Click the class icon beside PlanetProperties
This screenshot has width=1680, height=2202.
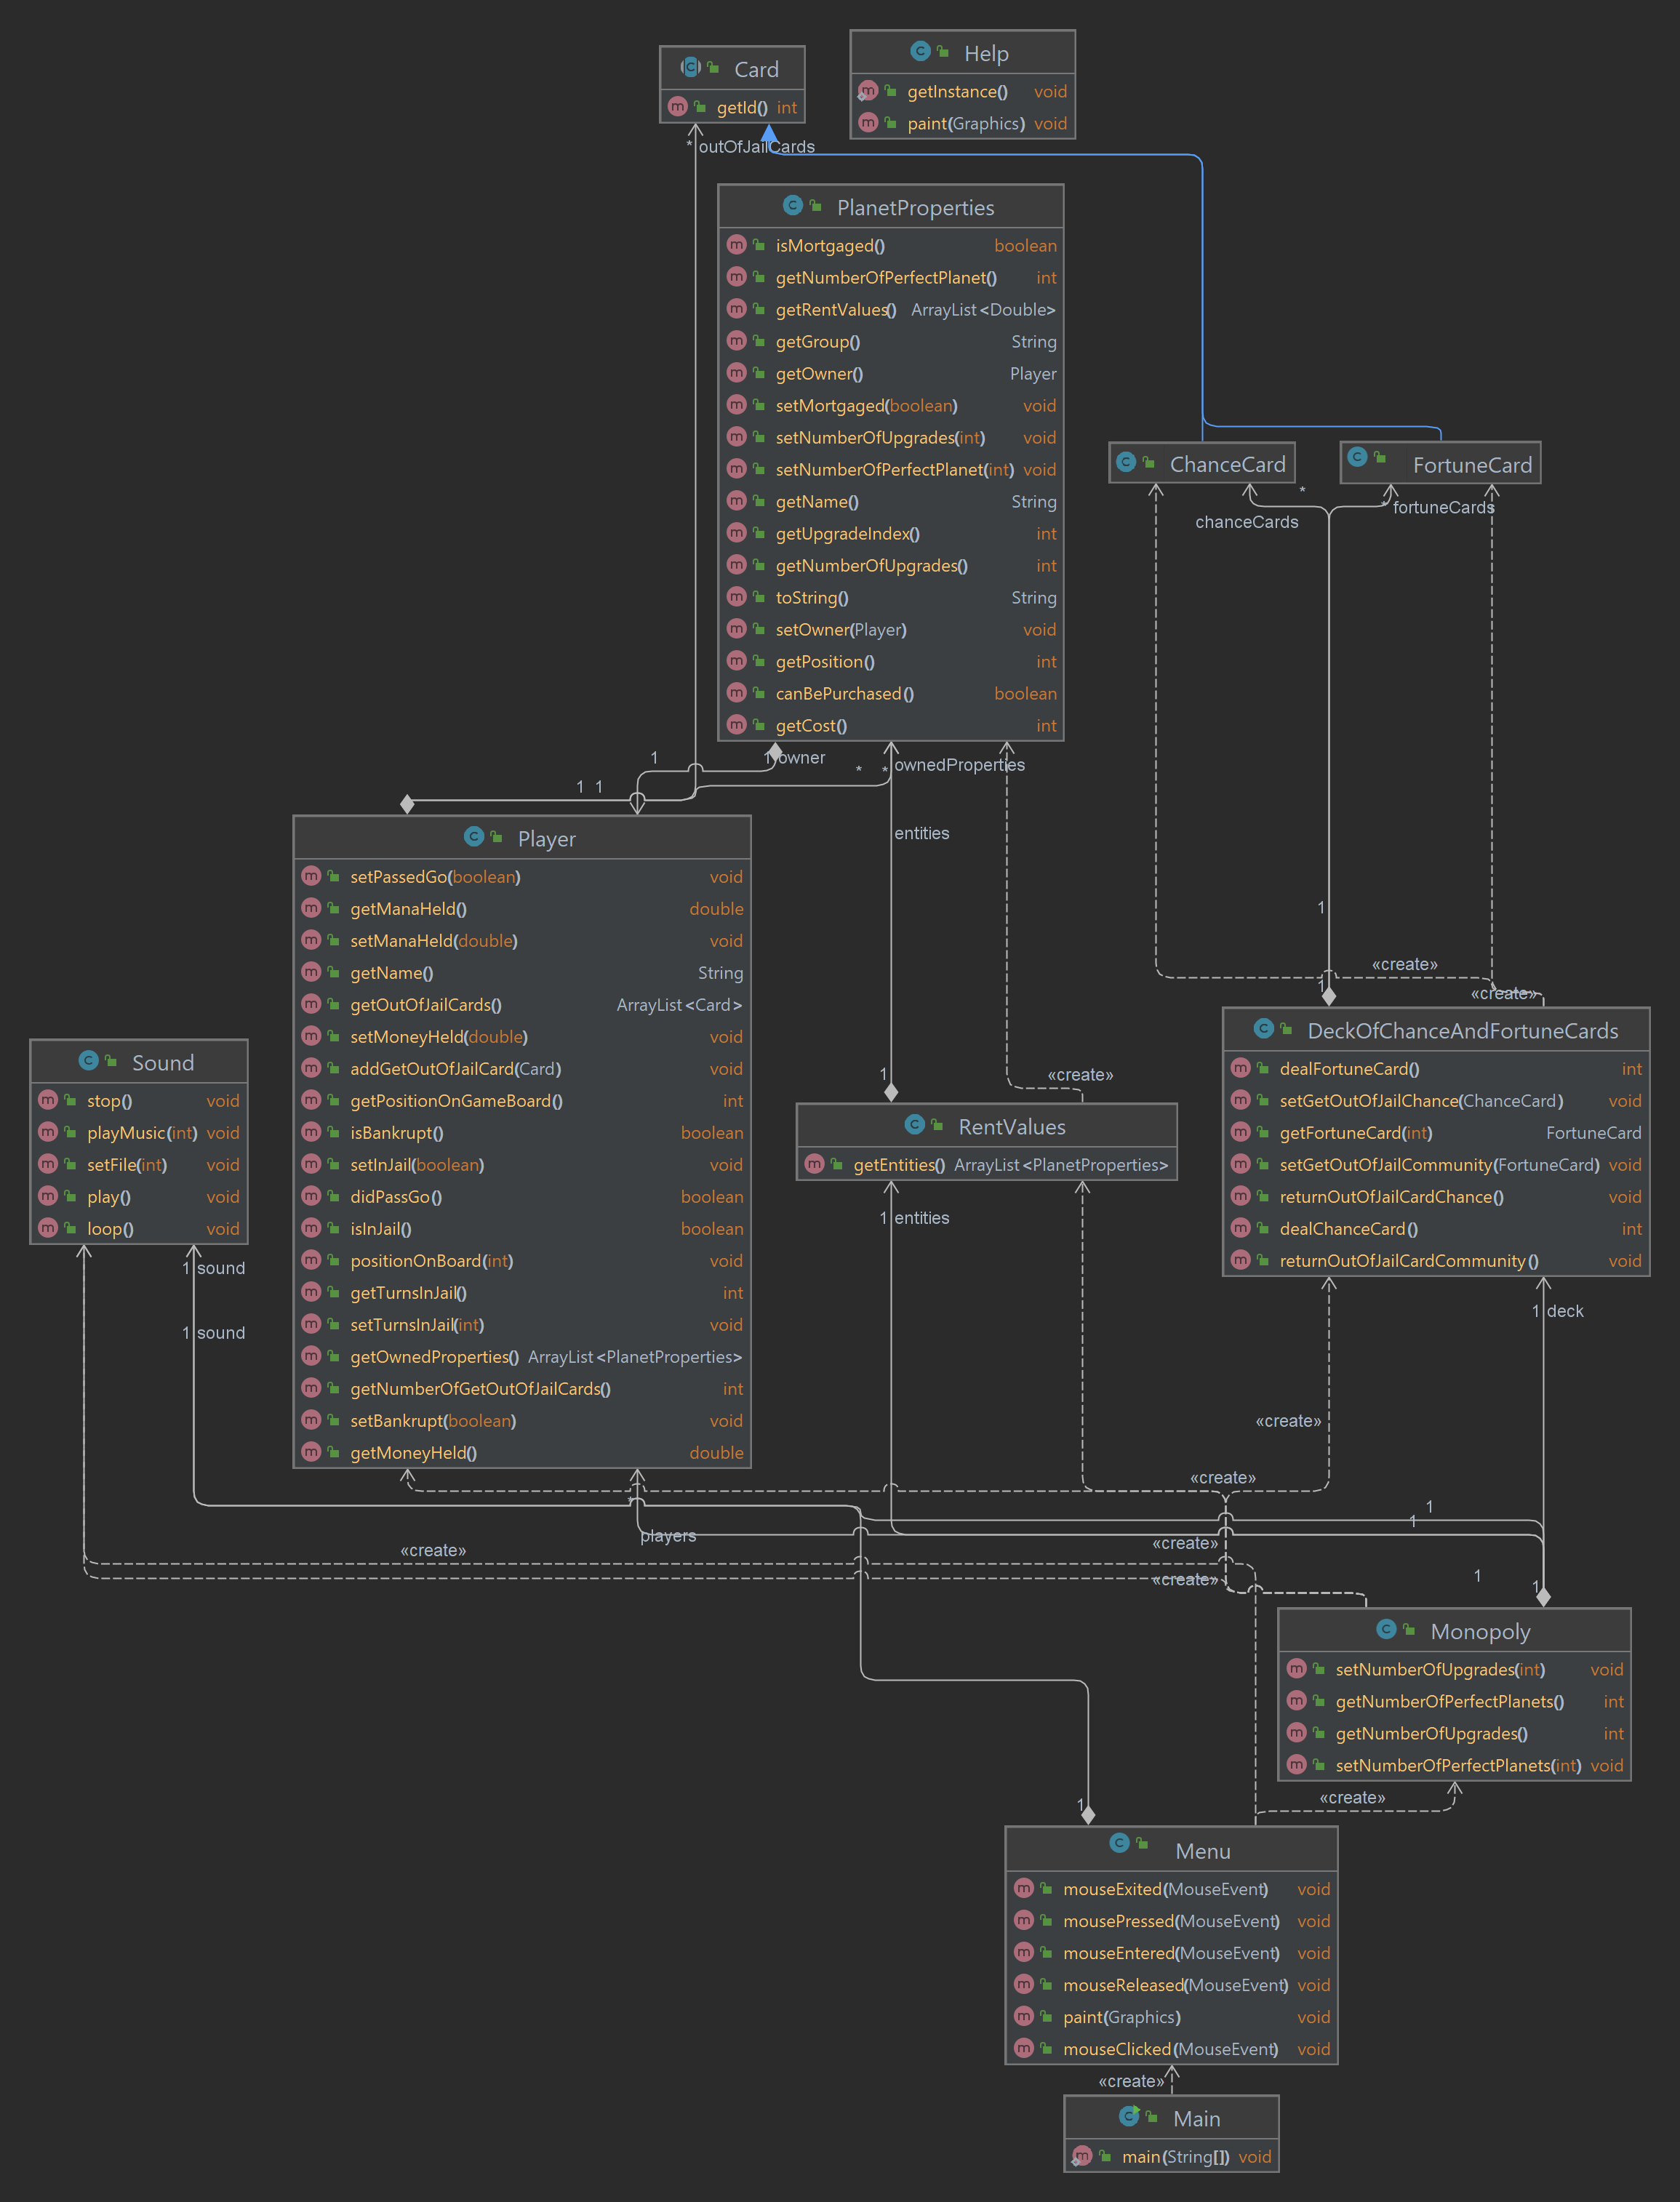coord(792,206)
